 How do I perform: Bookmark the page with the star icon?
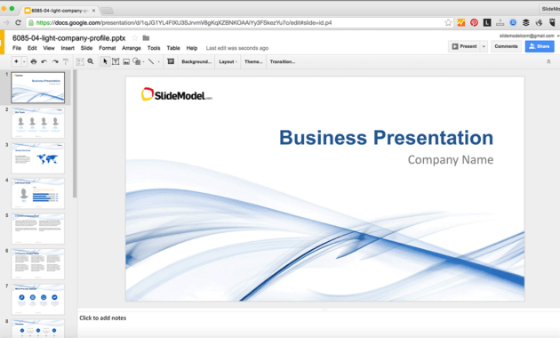448,22
